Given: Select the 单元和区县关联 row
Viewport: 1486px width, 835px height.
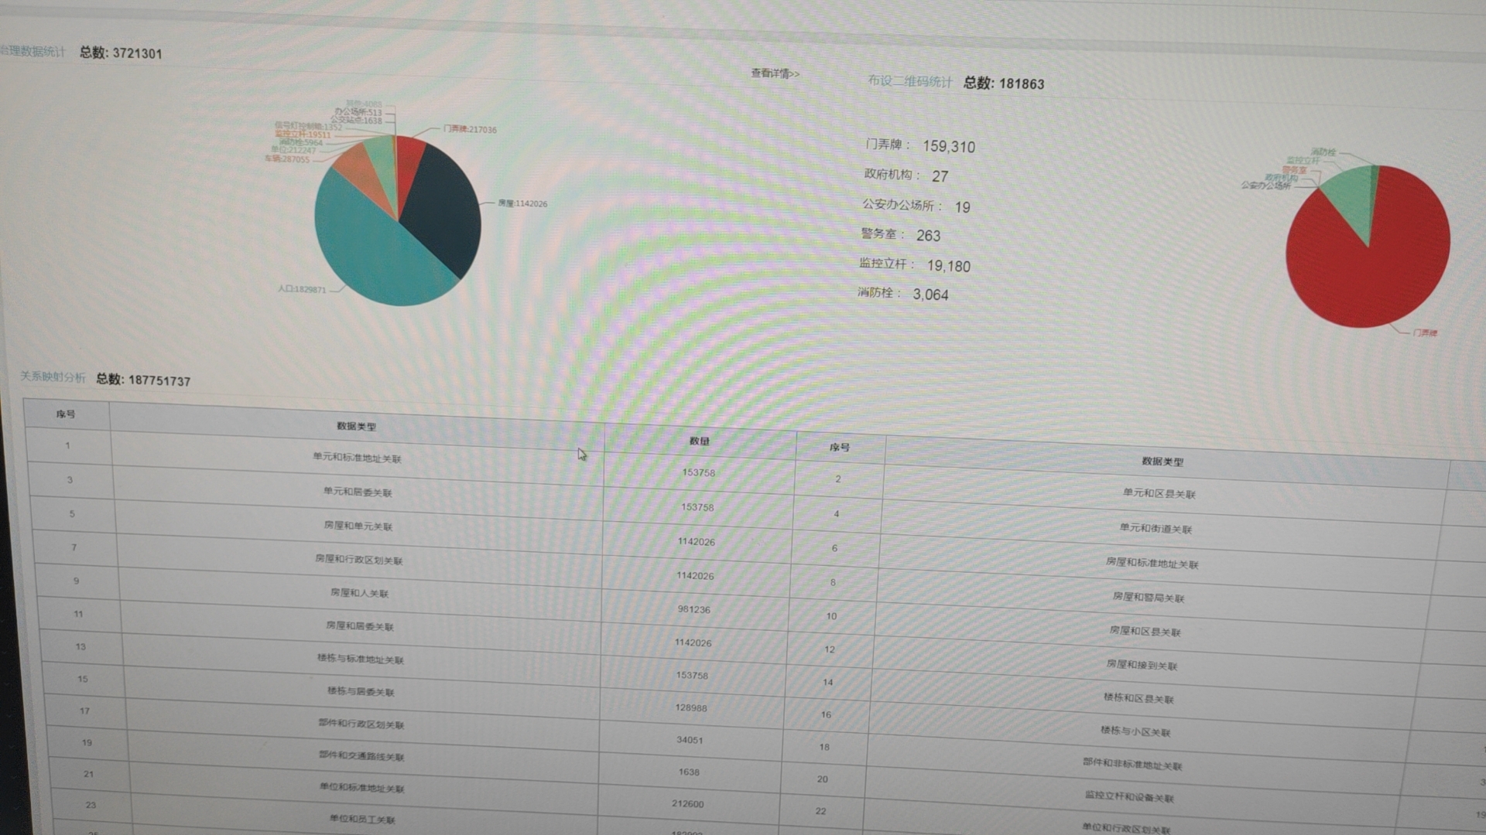Looking at the screenshot, I should (x=1159, y=494).
